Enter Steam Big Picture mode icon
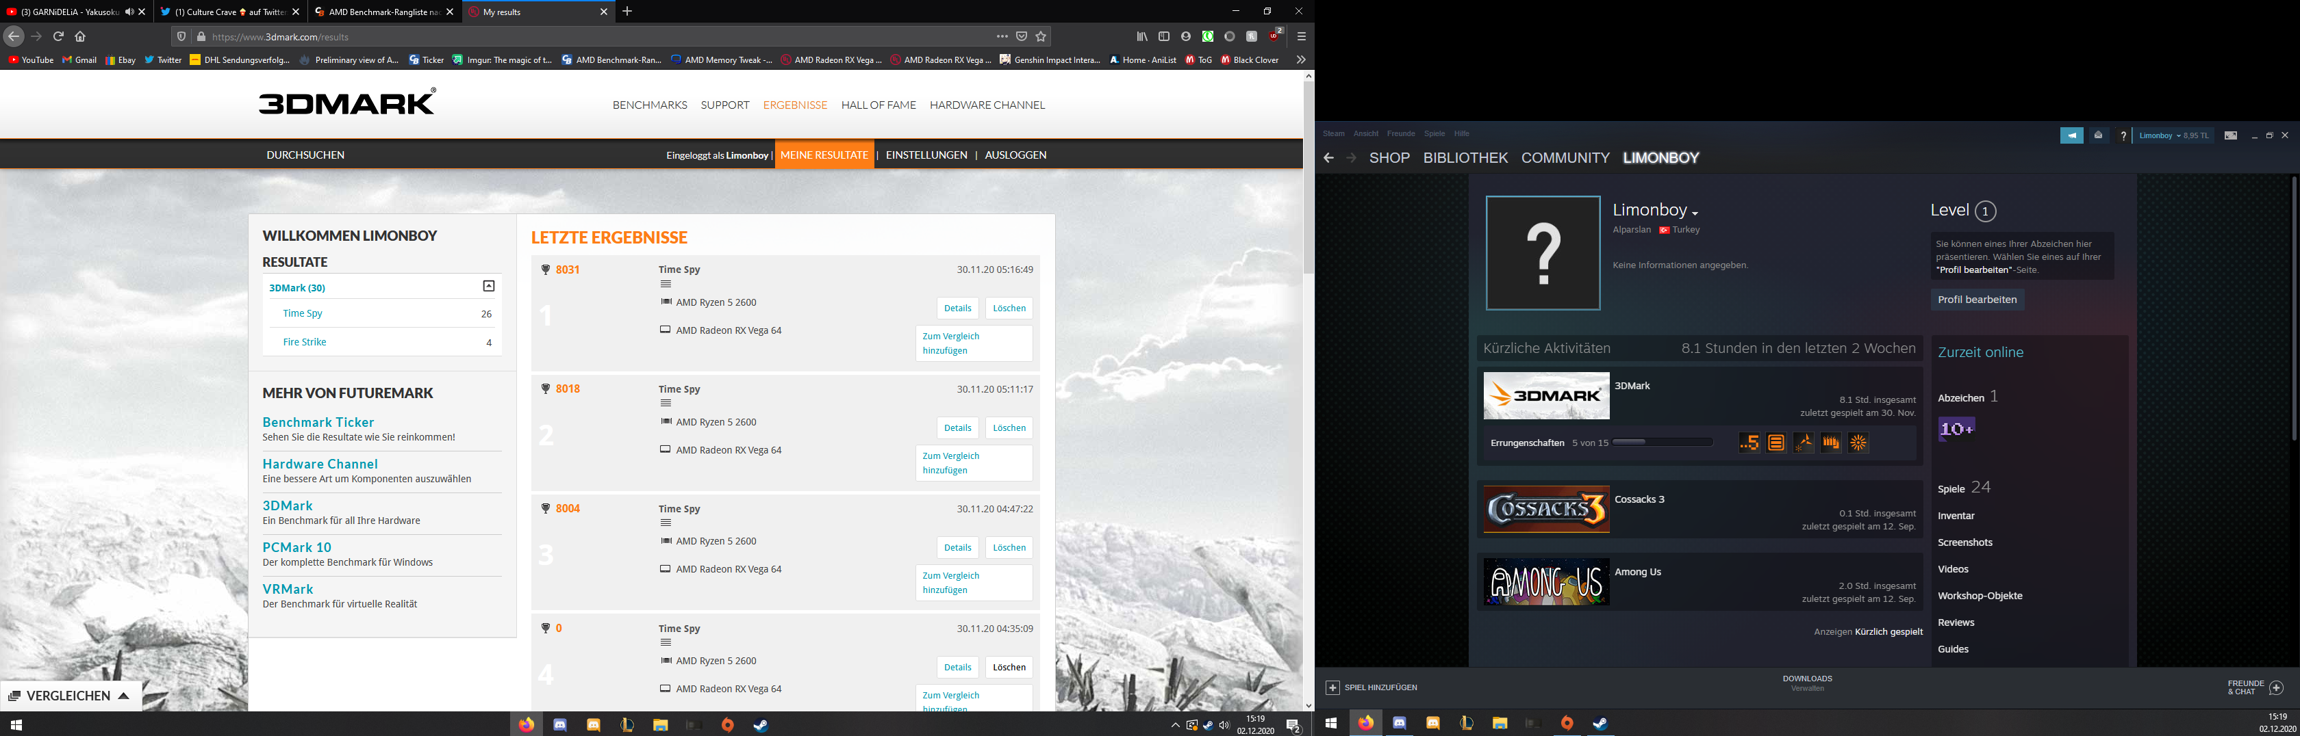 (x=2230, y=135)
